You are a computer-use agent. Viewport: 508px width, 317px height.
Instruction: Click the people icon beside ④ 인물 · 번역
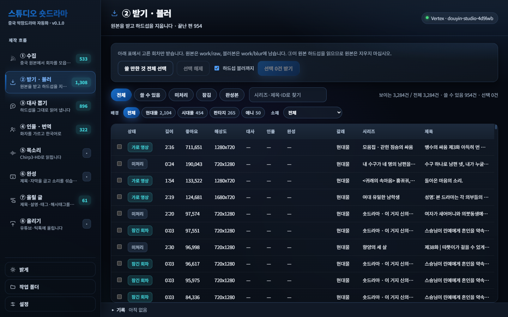pos(13,130)
